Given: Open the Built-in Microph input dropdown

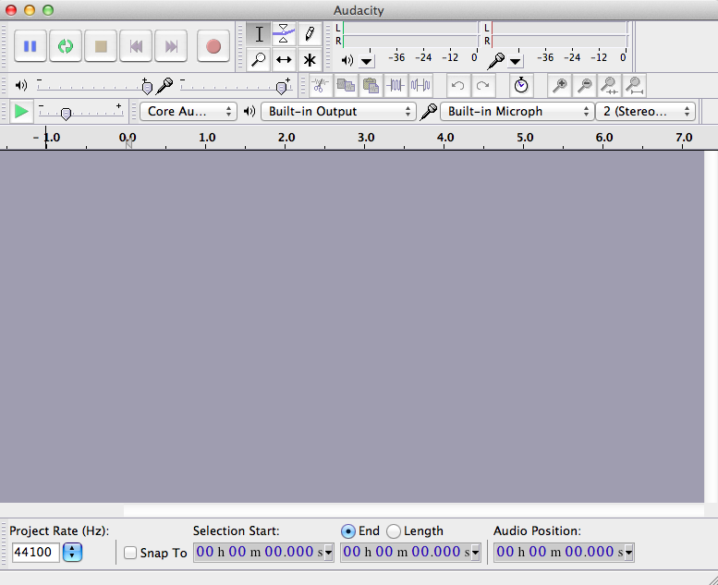Looking at the screenshot, I should (x=517, y=111).
